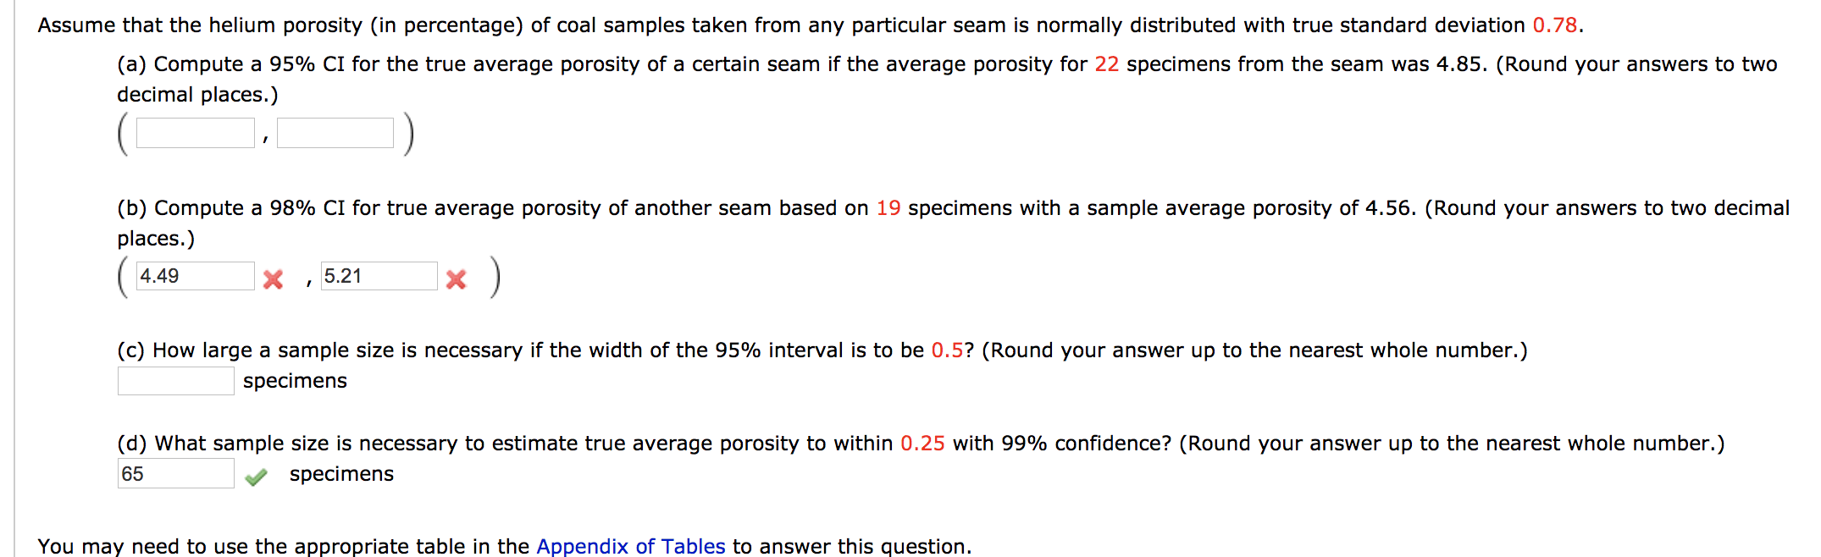Click the input box containing 65
Image resolution: width=1821 pixels, height=557 pixels.
[x=174, y=472]
